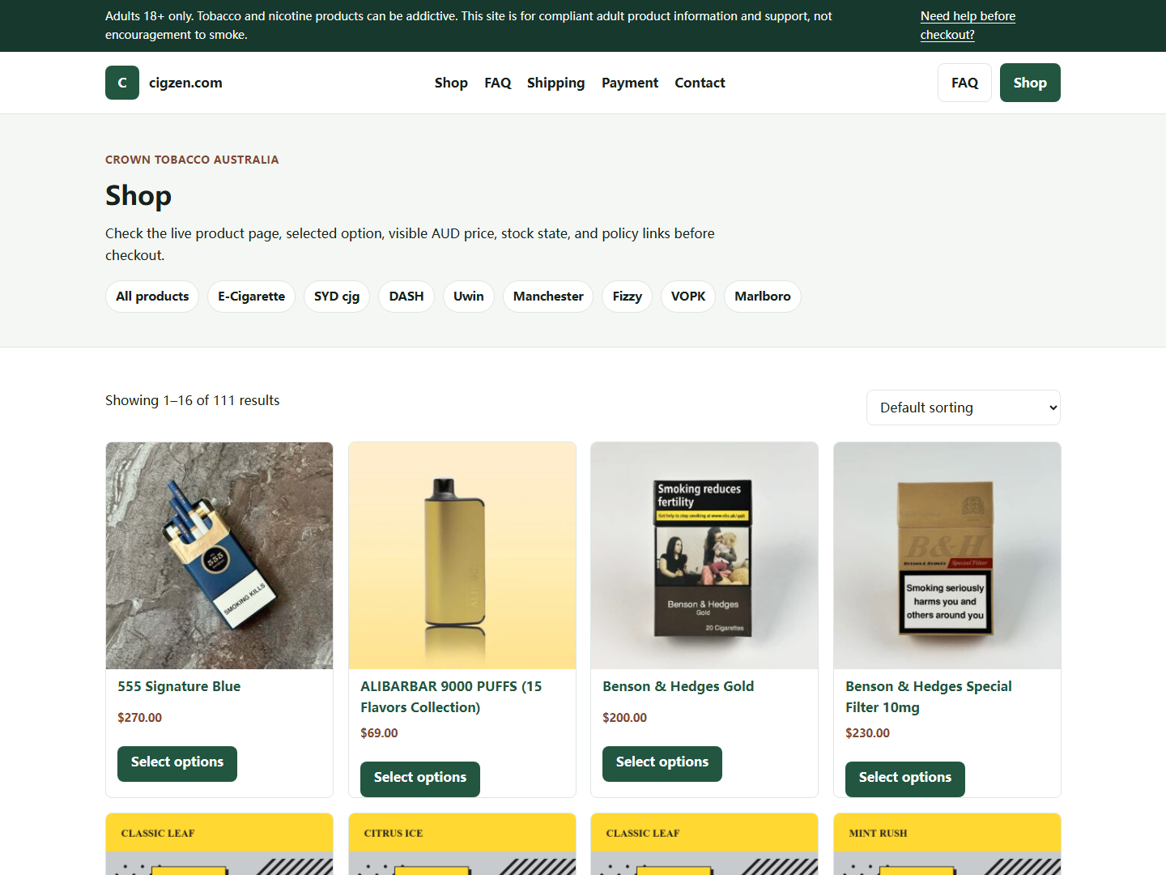Filter by Uwin category
This screenshot has height=875, width=1166.
pos(469,297)
